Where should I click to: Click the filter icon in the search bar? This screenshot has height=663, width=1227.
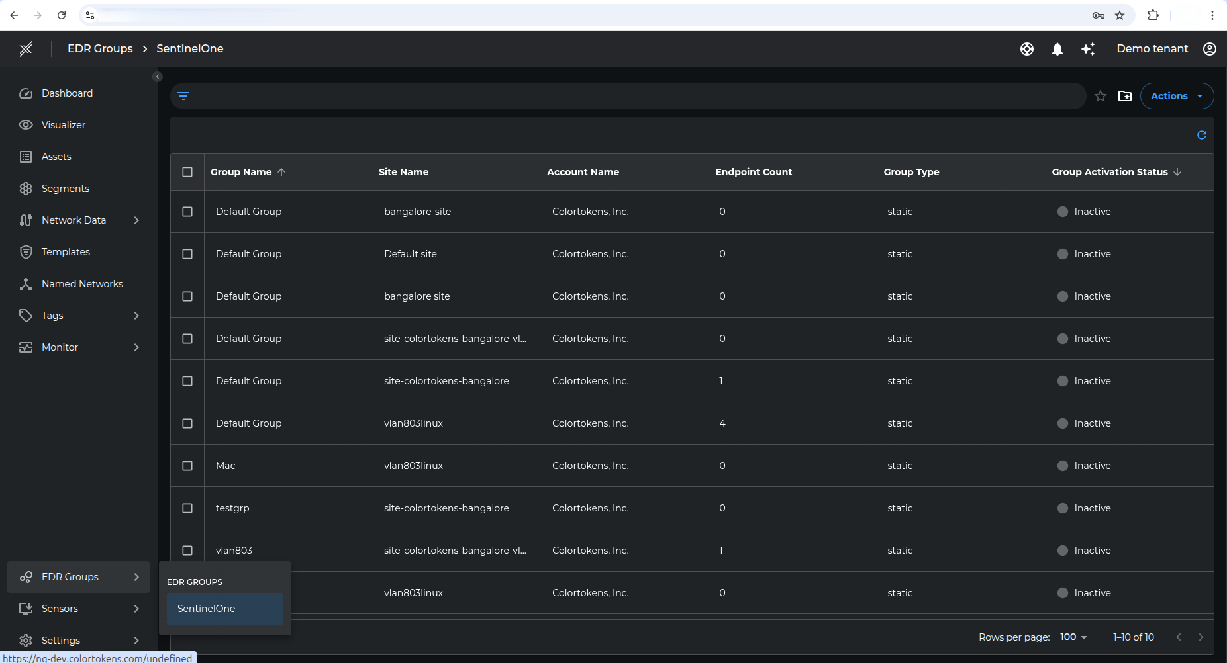183,96
